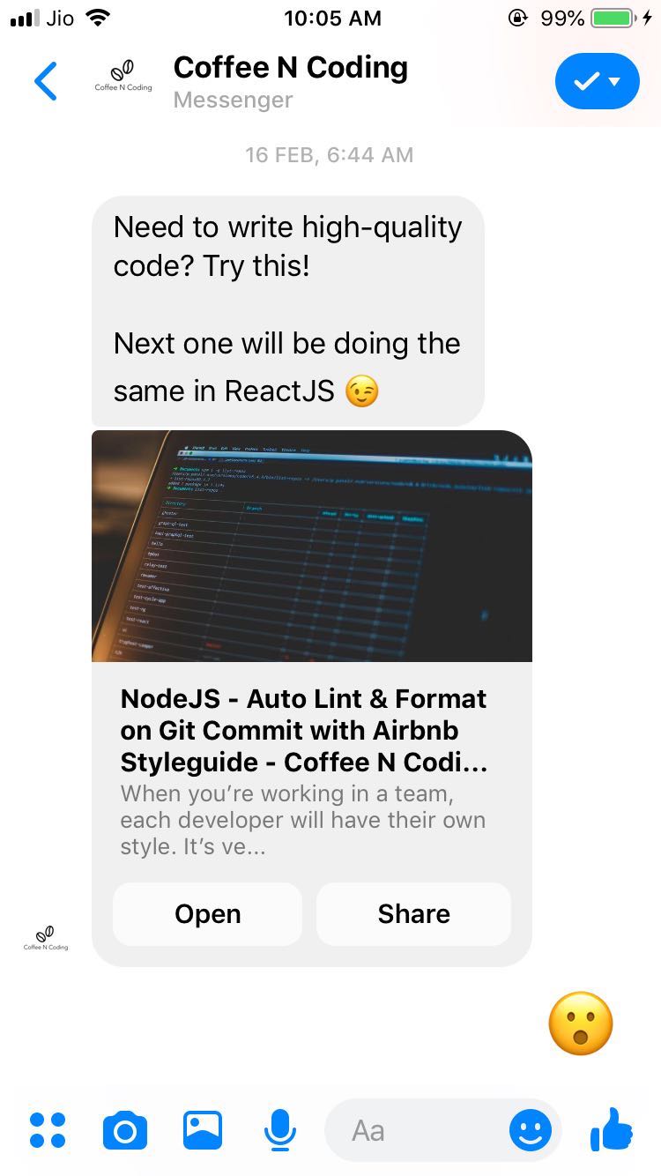Open the emoji smiley picker
The height and width of the screenshot is (1176, 661).
click(x=531, y=1130)
